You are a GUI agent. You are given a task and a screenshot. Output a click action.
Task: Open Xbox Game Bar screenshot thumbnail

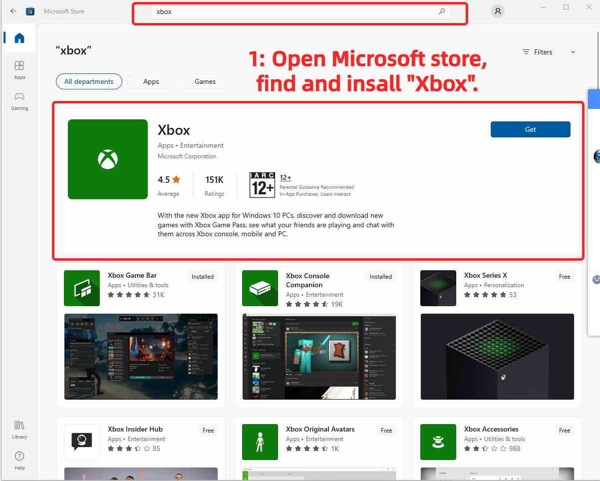[x=141, y=357]
